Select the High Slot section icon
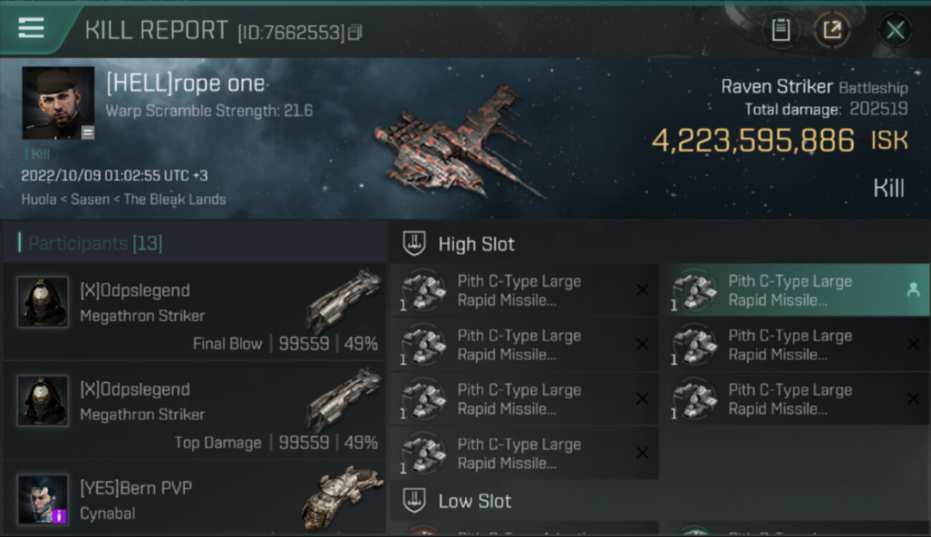 click(x=415, y=243)
